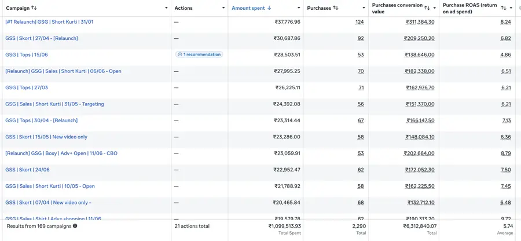
Task: Click the conversion value ₹148,084.10
Action: click(x=420, y=137)
